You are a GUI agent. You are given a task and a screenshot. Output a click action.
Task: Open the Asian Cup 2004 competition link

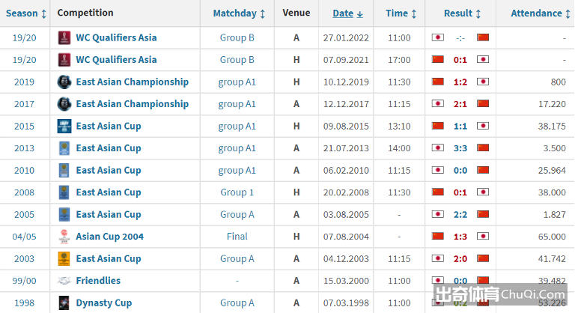click(x=109, y=237)
